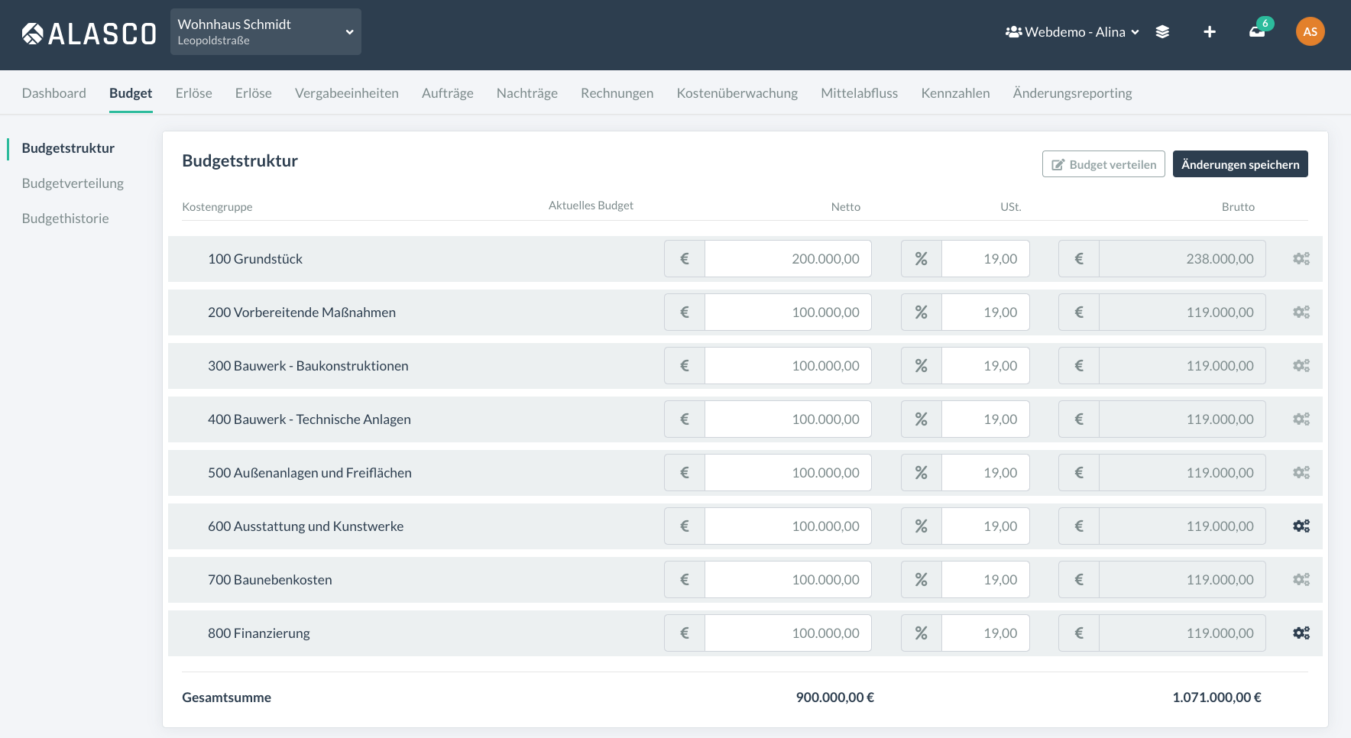Click the Brutto field 238.000,00
The width and height of the screenshot is (1351, 738).
pos(1182,259)
